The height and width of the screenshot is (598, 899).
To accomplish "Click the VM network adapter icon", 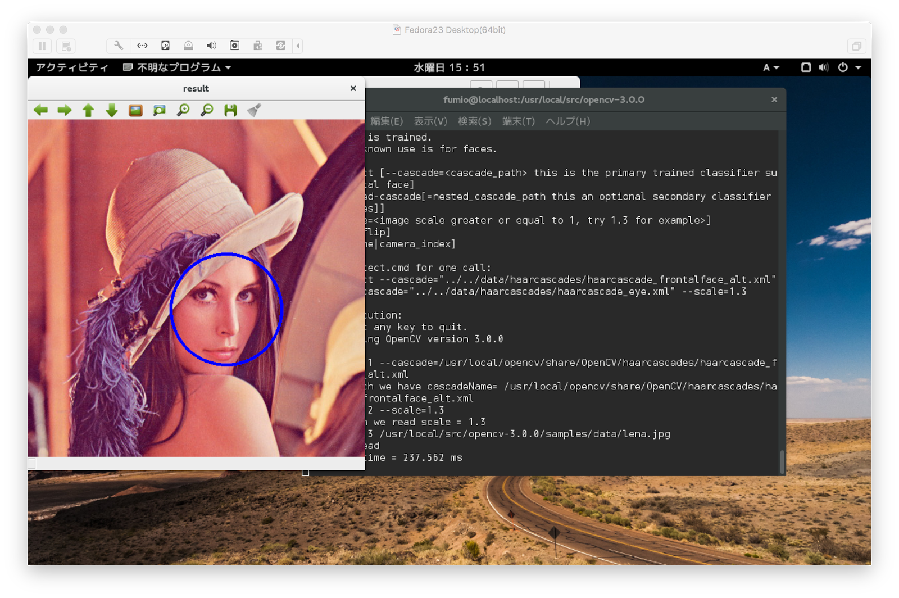I will click(142, 46).
